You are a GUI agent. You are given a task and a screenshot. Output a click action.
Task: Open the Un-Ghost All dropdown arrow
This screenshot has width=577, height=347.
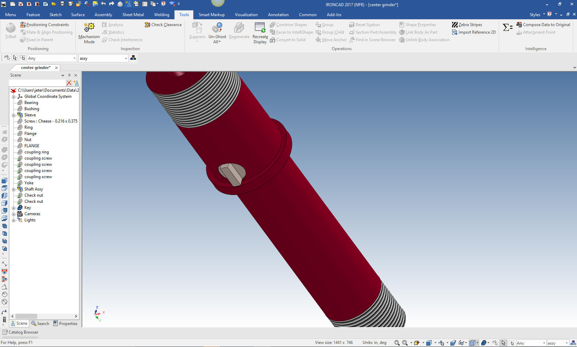click(220, 42)
